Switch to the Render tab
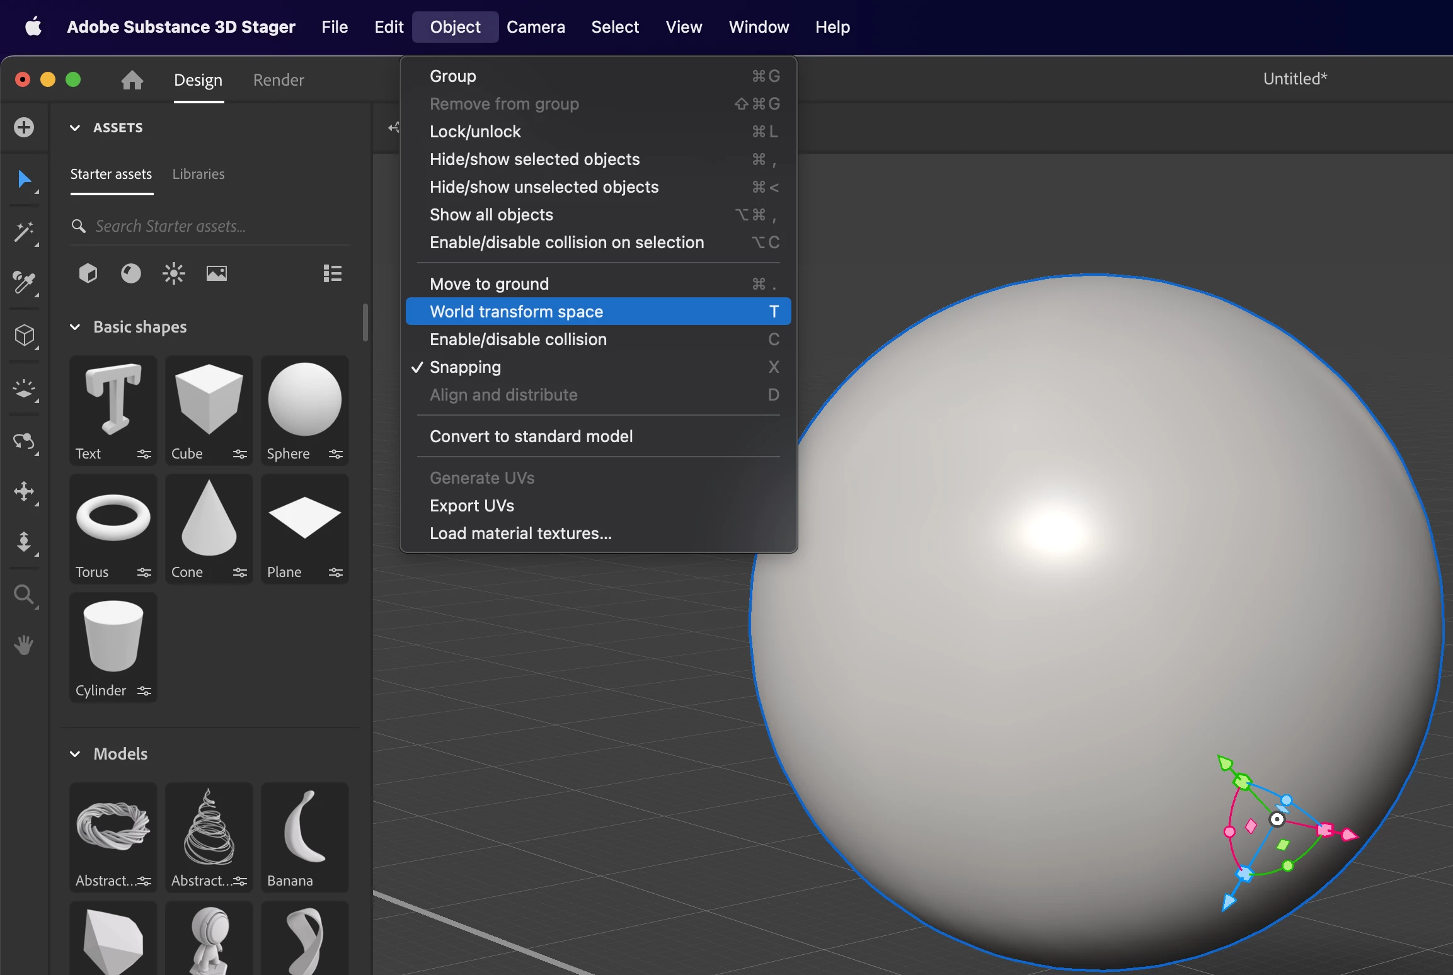Image resolution: width=1453 pixels, height=975 pixels. click(x=279, y=80)
